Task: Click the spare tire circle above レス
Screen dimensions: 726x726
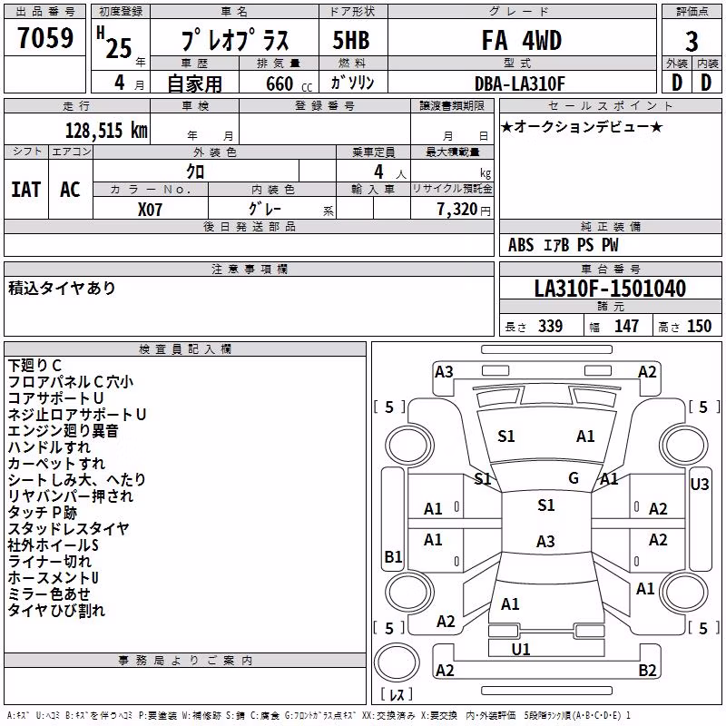Action: click(x=397, y=662)
